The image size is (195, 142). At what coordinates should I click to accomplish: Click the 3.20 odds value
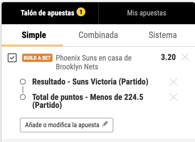[168, 57]
